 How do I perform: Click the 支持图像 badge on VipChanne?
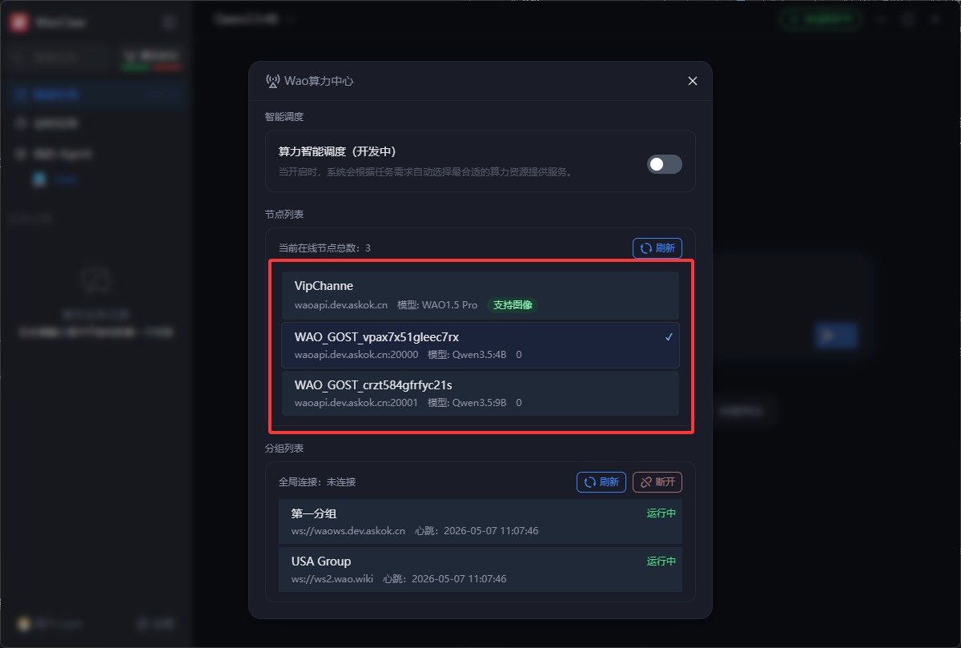point(513,305)
